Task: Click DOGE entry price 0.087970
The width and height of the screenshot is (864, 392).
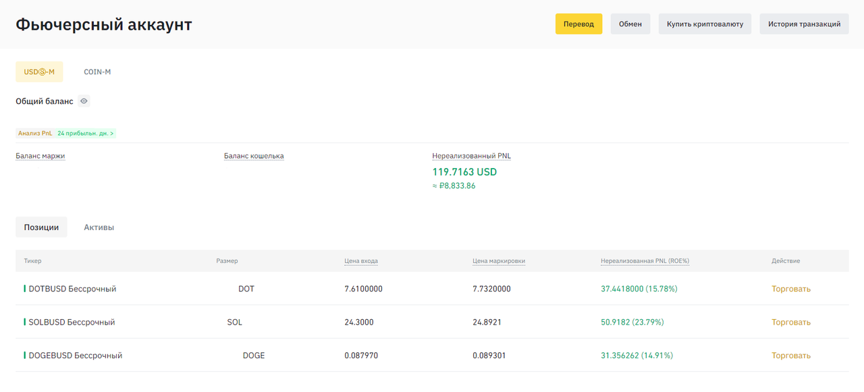Action: coord(361,356)
